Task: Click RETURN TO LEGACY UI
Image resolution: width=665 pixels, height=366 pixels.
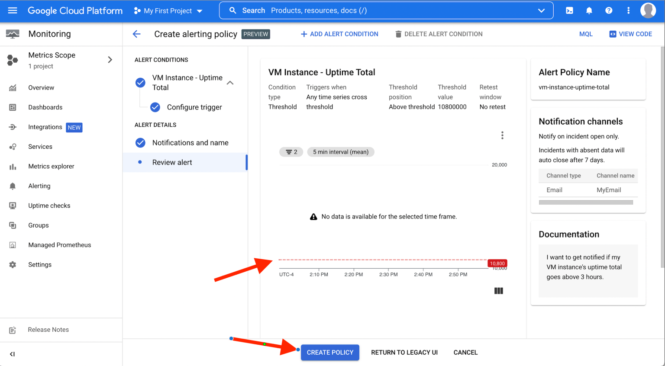Action: (404, 353)
